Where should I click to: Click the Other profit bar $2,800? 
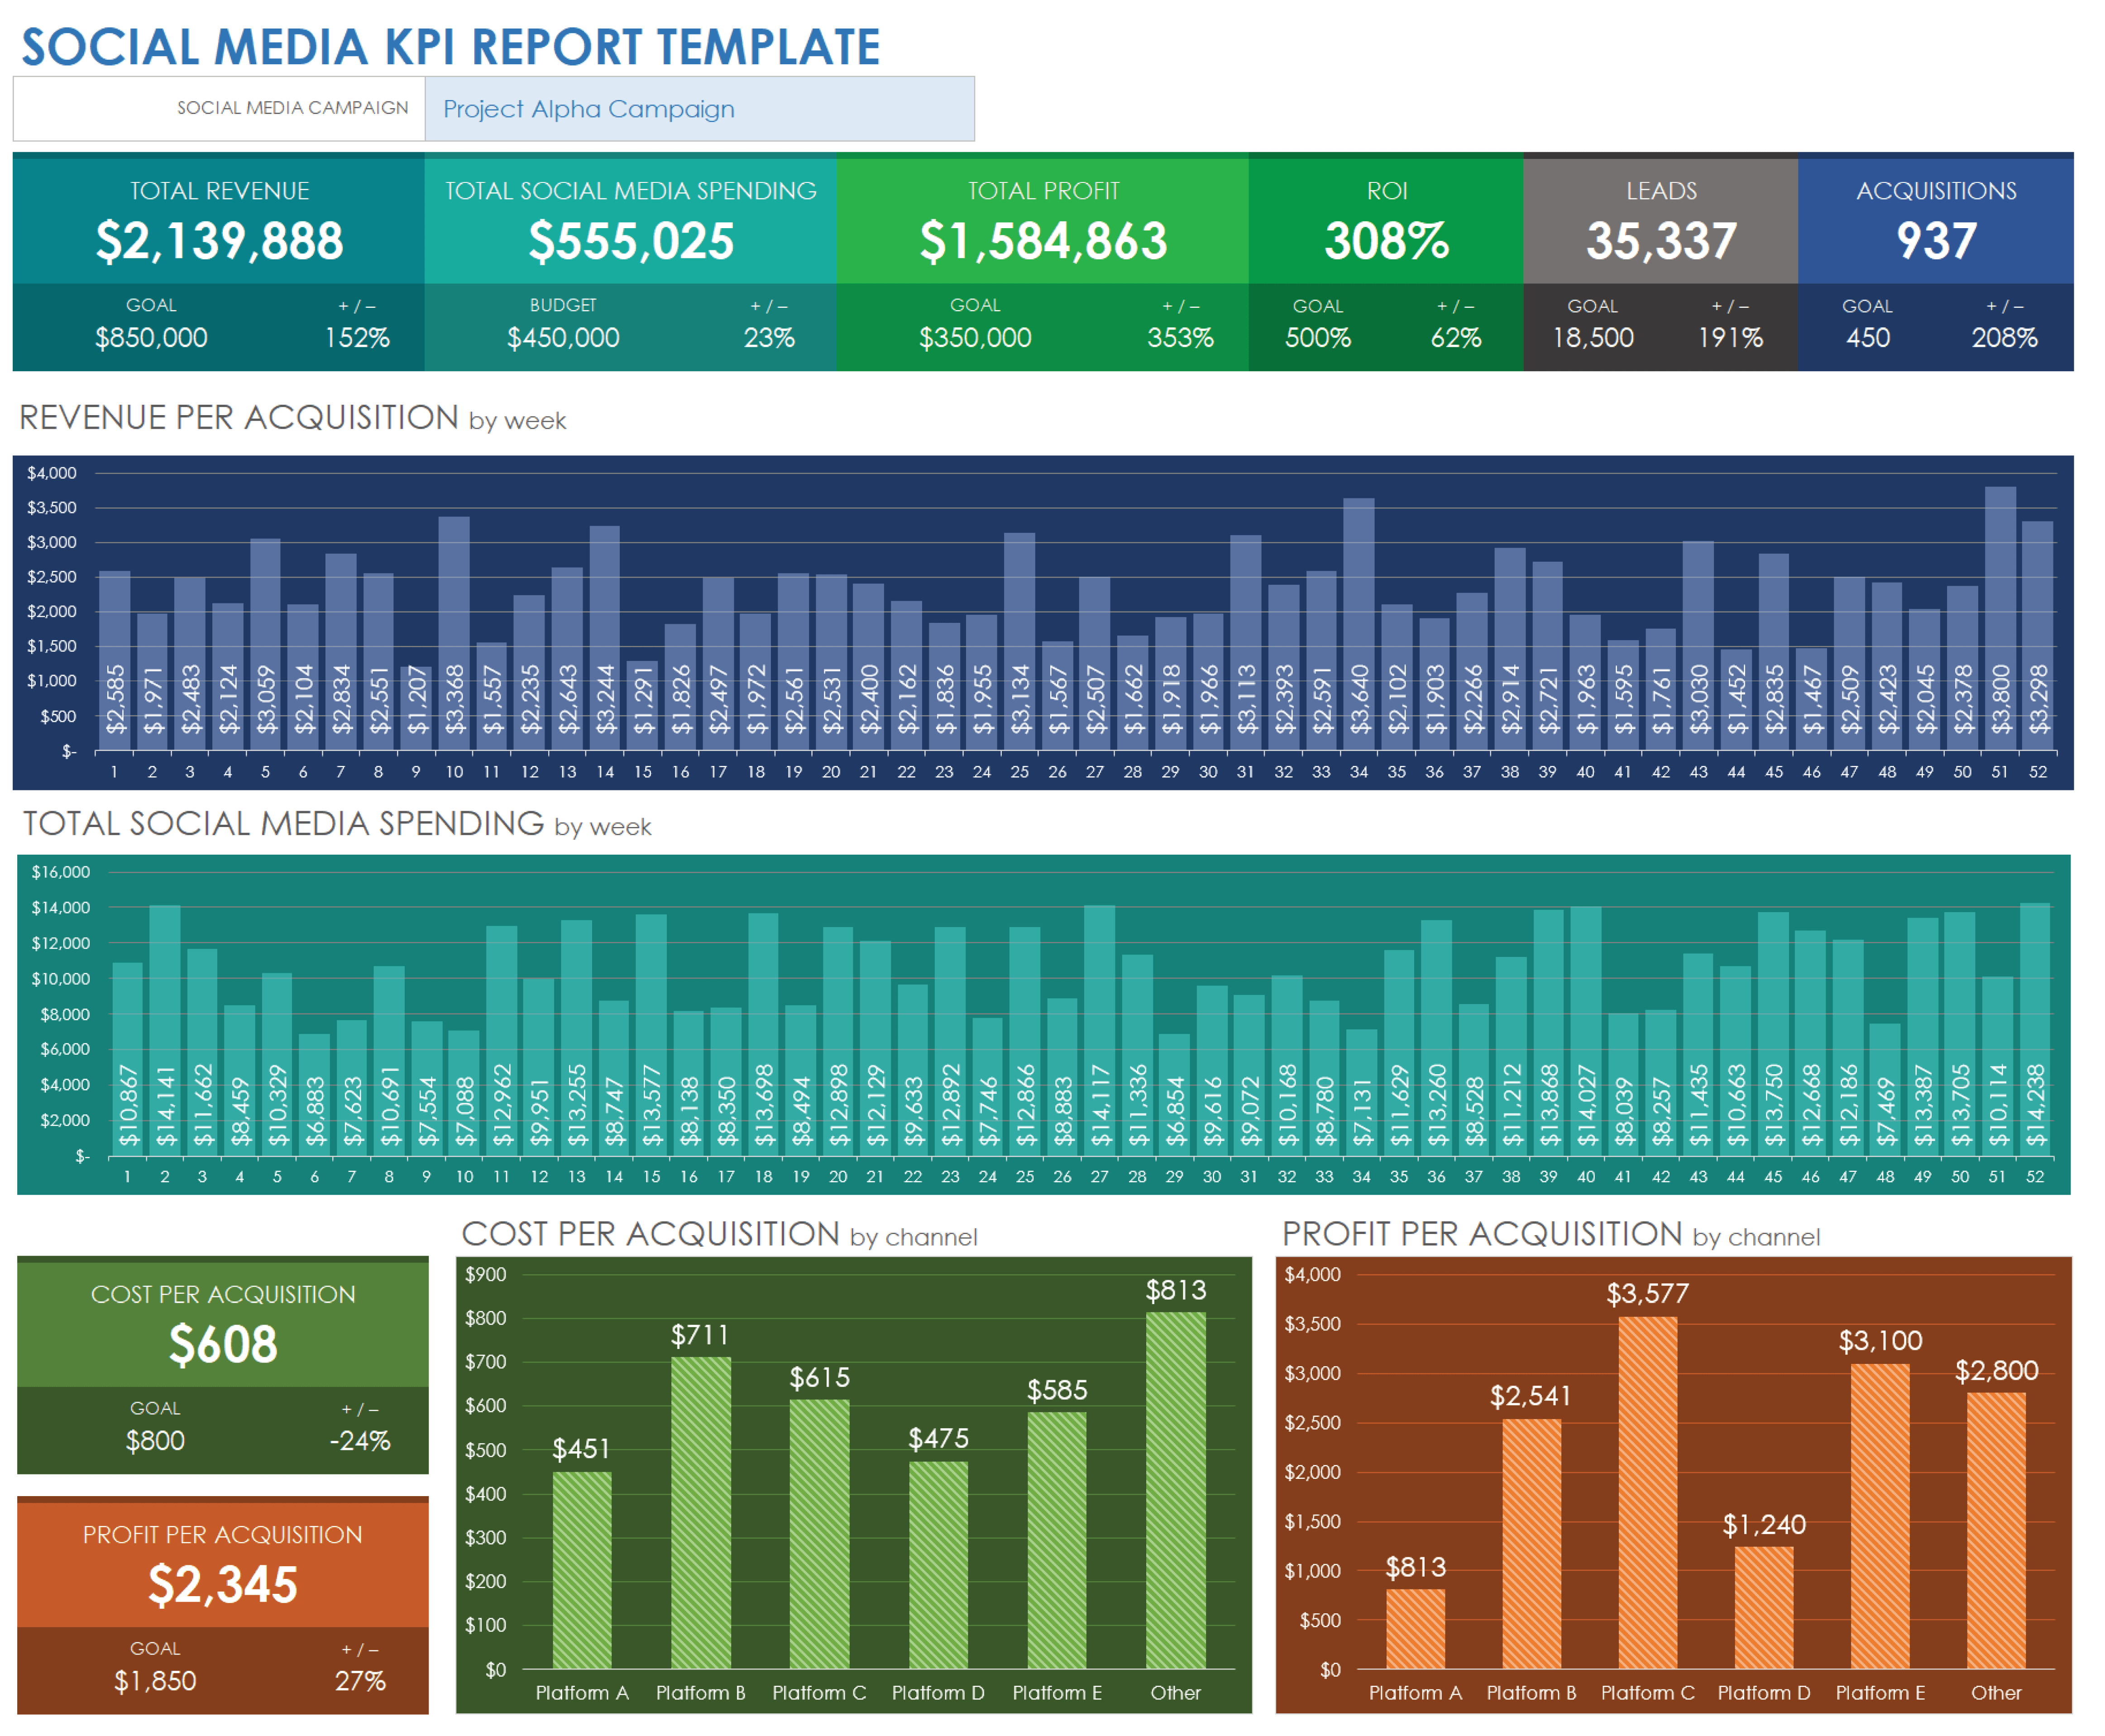[x=1996, y=1531]
